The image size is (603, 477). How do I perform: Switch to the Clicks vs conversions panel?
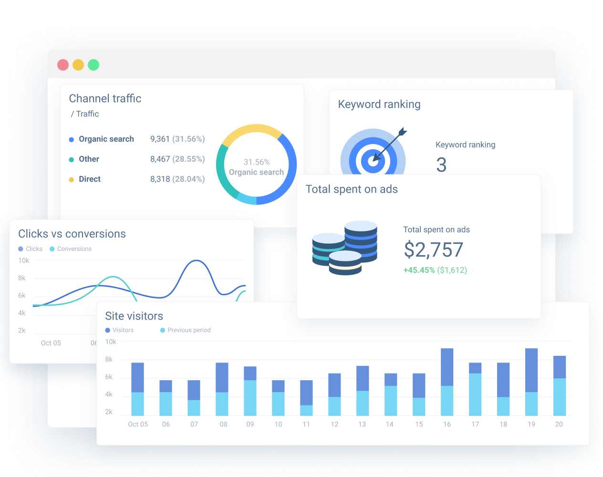point(72,234)
